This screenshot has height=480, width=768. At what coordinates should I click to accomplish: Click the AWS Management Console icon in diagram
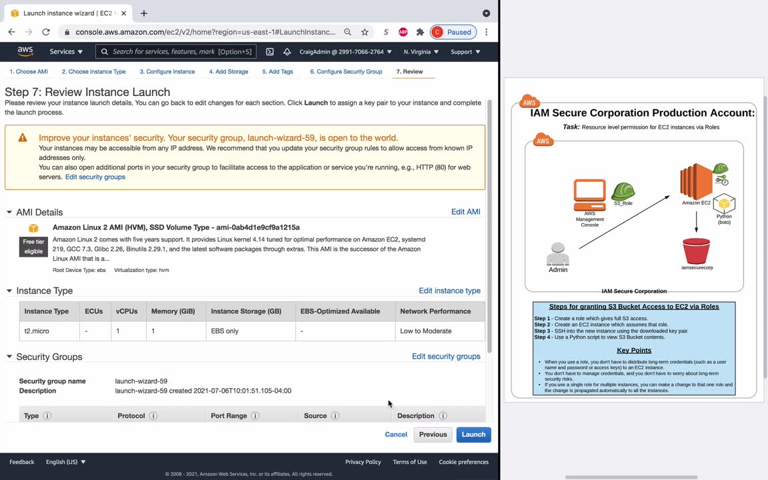[590, 195]
